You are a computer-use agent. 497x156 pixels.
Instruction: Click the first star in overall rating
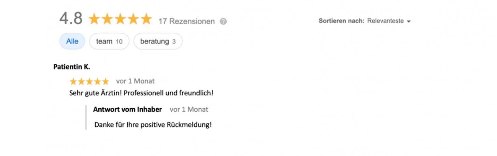tap(94, 19)
